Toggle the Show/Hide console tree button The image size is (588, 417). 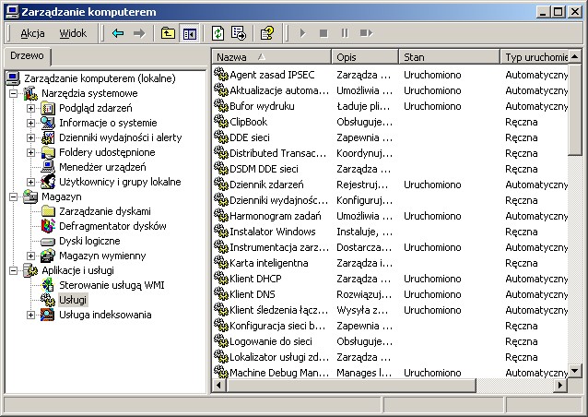click(x=189, y=33)
